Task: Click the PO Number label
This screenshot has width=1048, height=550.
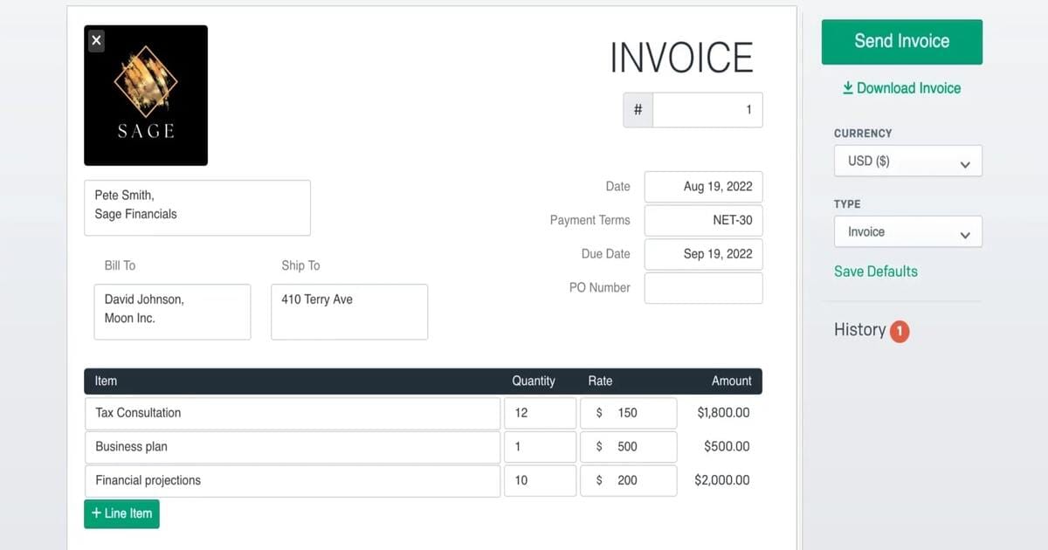Action: pos(599,288)
